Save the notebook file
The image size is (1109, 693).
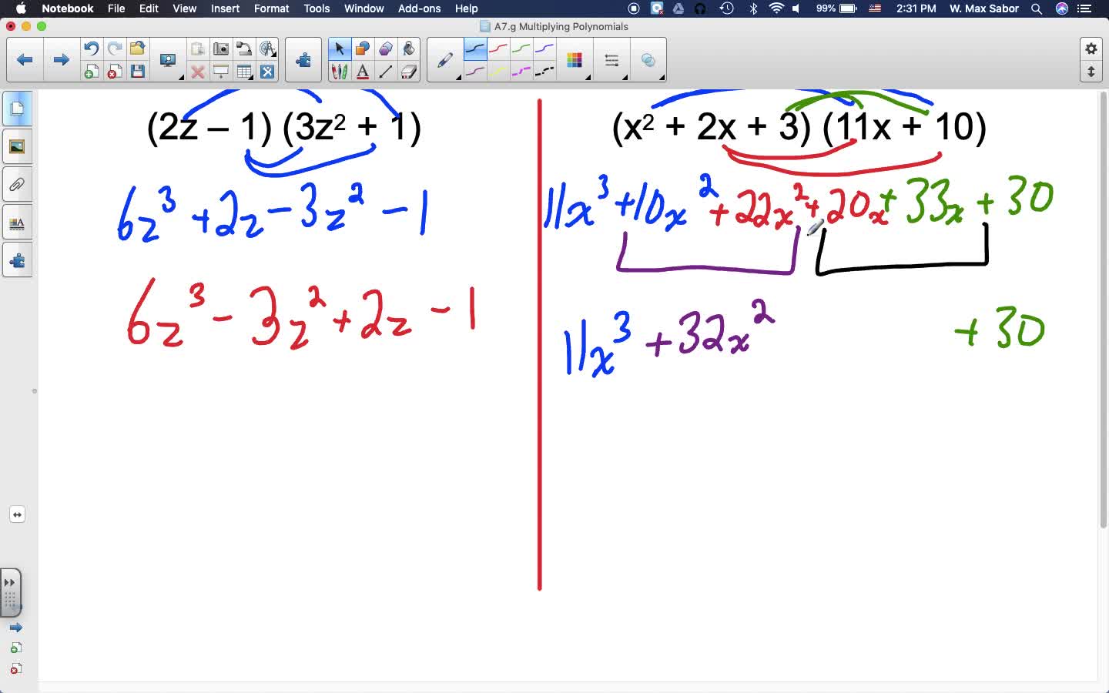point(138,71)
